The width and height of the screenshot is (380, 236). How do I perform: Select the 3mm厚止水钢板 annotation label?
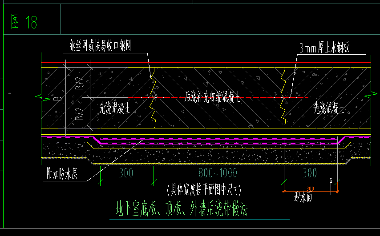tap(324, 48)
